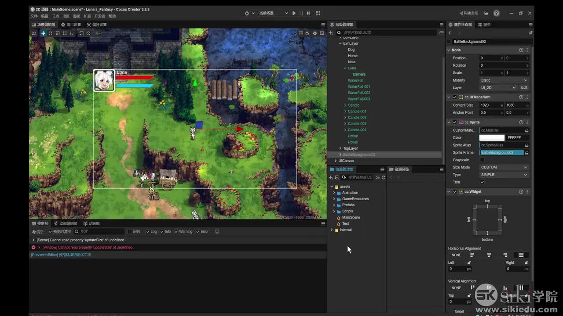Open the sprite Type dropdown
563x316 pixels.
click(504, 175)
